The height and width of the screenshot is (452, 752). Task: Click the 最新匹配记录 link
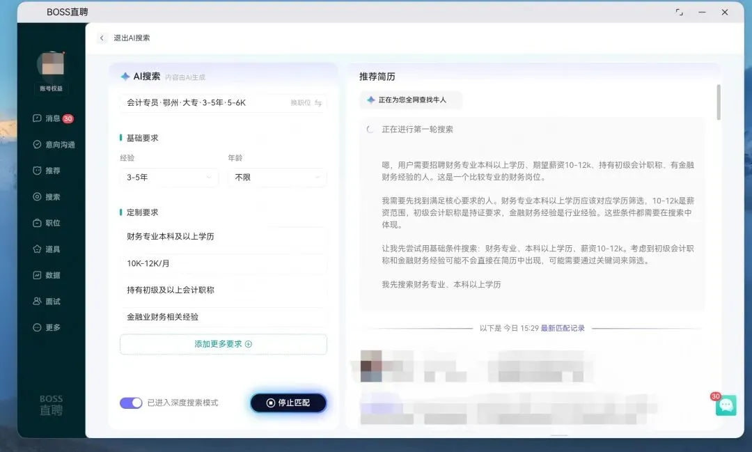click(x=563, y=328)
